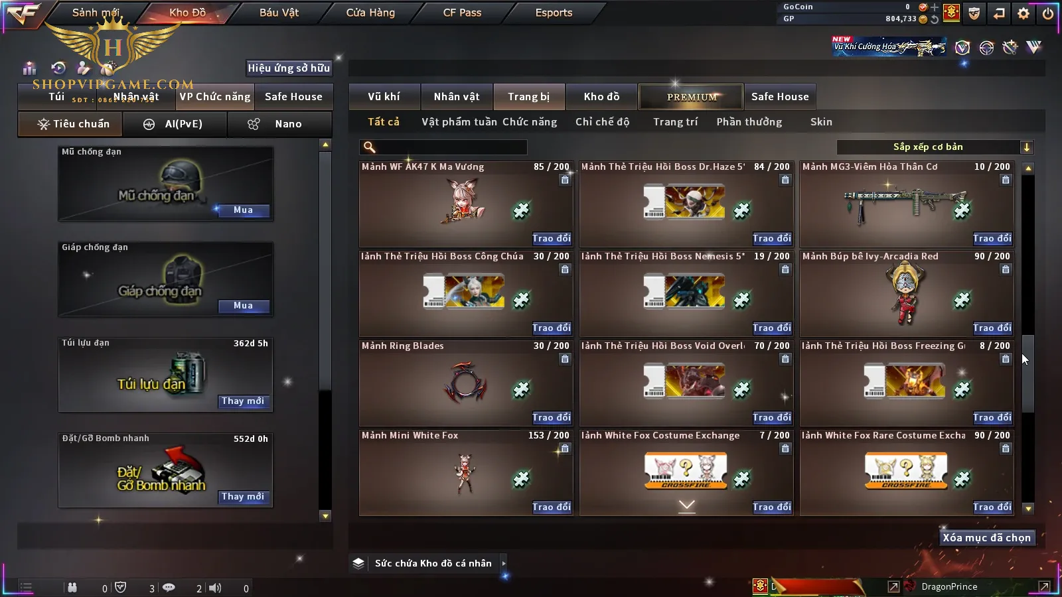Click refresh icon next to GP balance
This screenshot has width=1062, height=597.
pyautogui.click(x=935, y=19)
